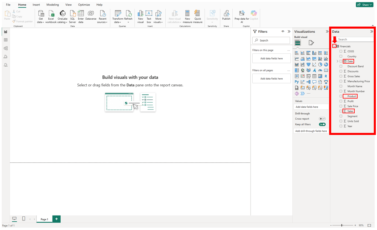Check the Product field checkbox
Image resolution: width=377 pixels, height=230 pixels.
coord(341,96)
